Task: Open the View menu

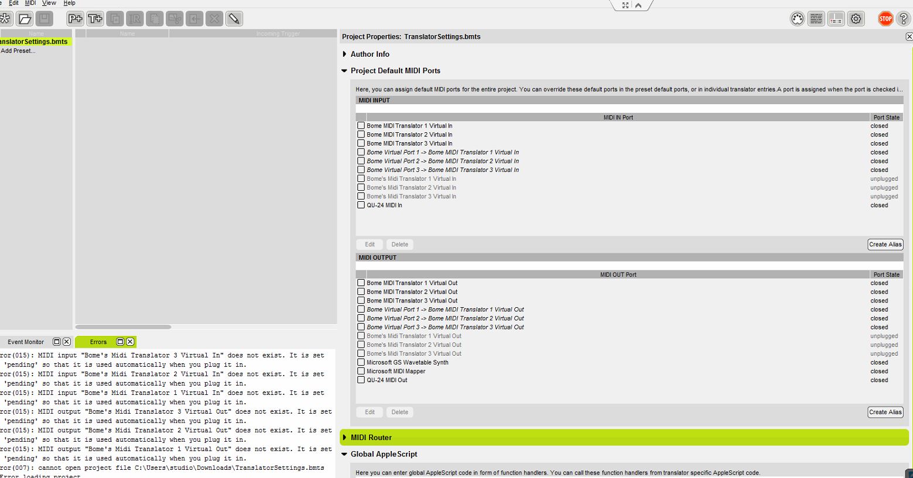Action: (49, 3)
